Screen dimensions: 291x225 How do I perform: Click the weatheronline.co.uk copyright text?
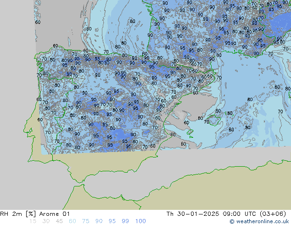coord(259,221)
